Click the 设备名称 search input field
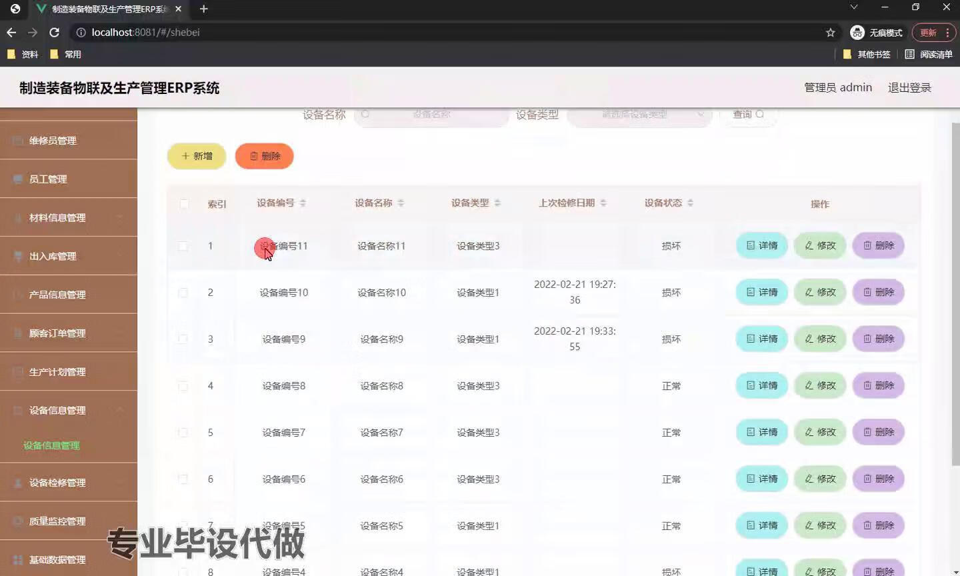The image size is (960, 576). tap(431, 115)
